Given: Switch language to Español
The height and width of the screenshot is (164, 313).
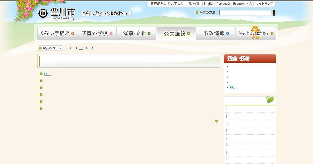Looking at the screenshot, I should tap(239, 4).
